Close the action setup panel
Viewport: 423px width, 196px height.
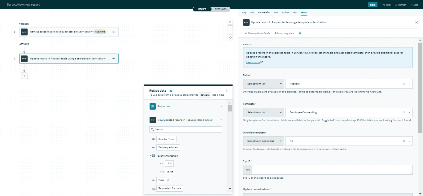[x=416, y=23]
